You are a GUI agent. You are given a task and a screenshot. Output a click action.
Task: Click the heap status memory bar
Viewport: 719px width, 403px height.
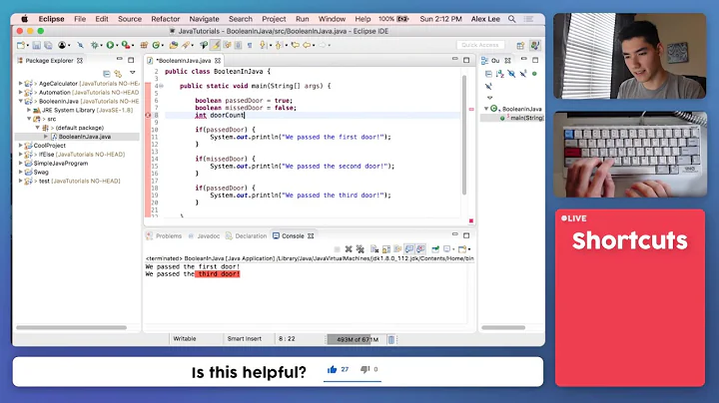click(357, 339)
